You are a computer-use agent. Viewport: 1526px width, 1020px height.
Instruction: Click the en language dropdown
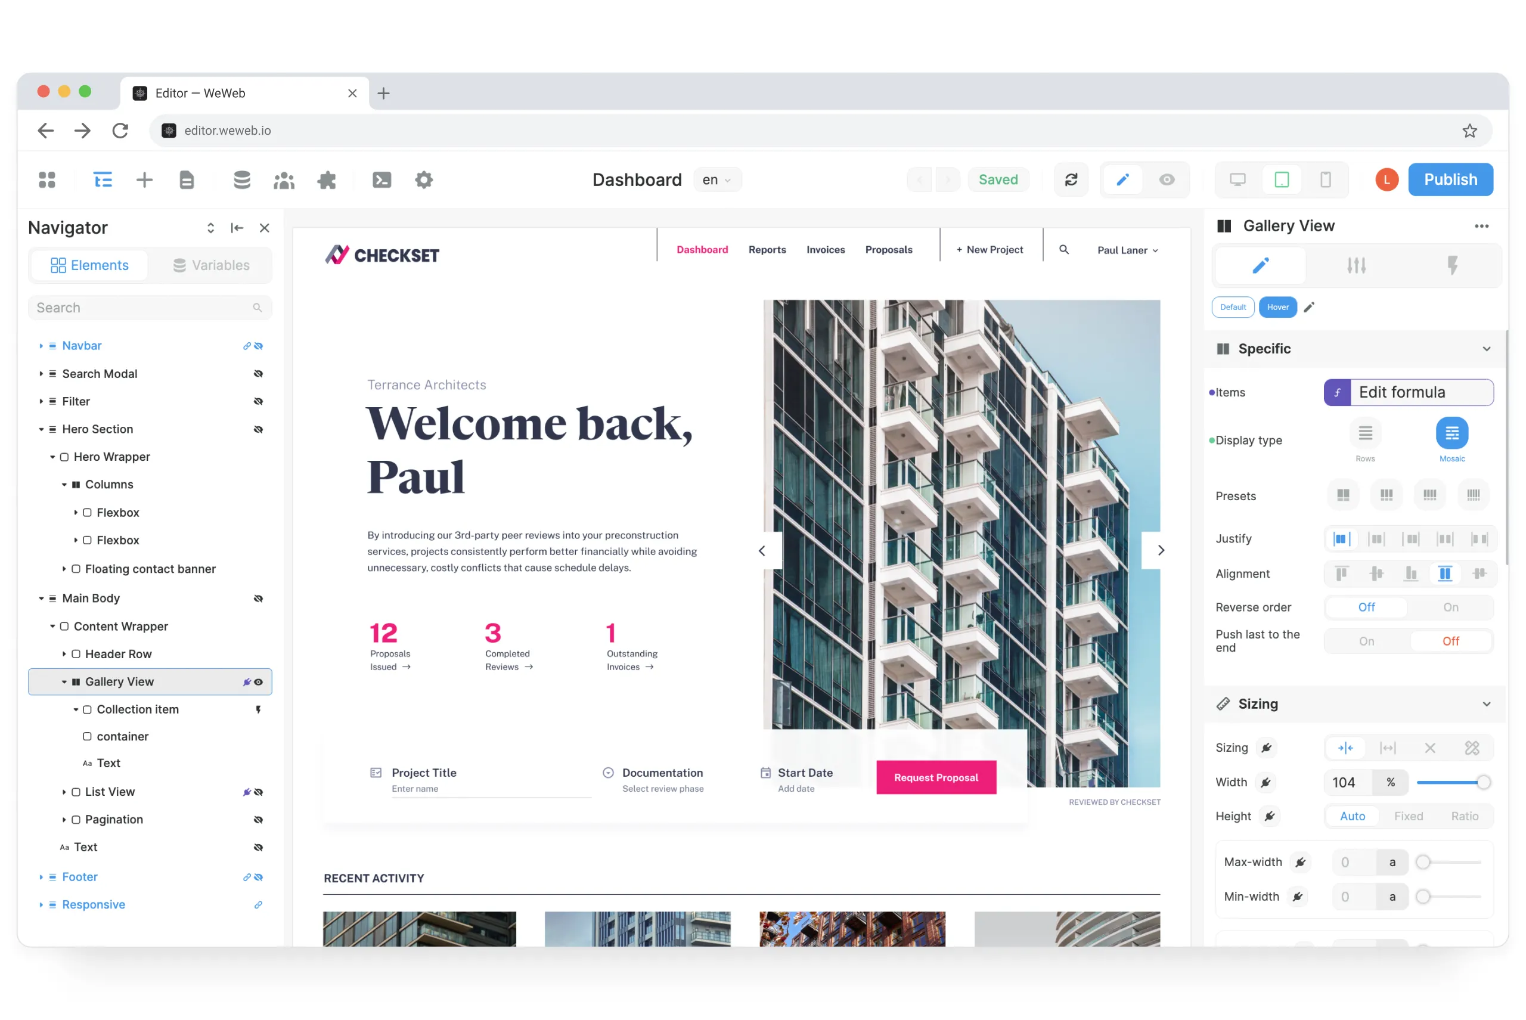pyautogui.click(x=716, y=180)
